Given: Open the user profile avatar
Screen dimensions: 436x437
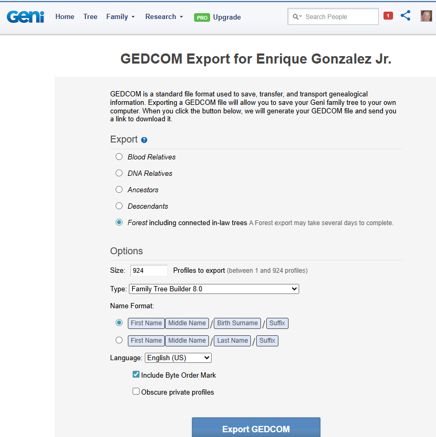Looking at the screenshot, I should pyautogui.click(x=426, y=16).
